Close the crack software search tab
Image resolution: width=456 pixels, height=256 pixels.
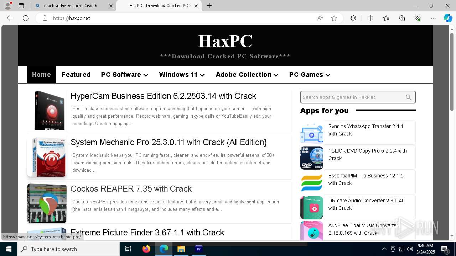tap(111, 6)
